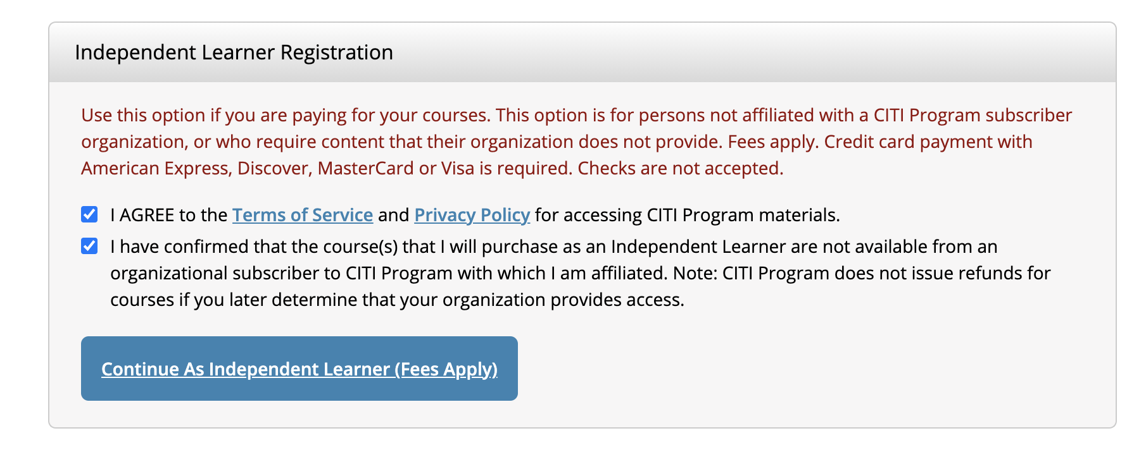Open the Terms of Service link
Viewport: 1146px width, 469px height.
(302, 216)
